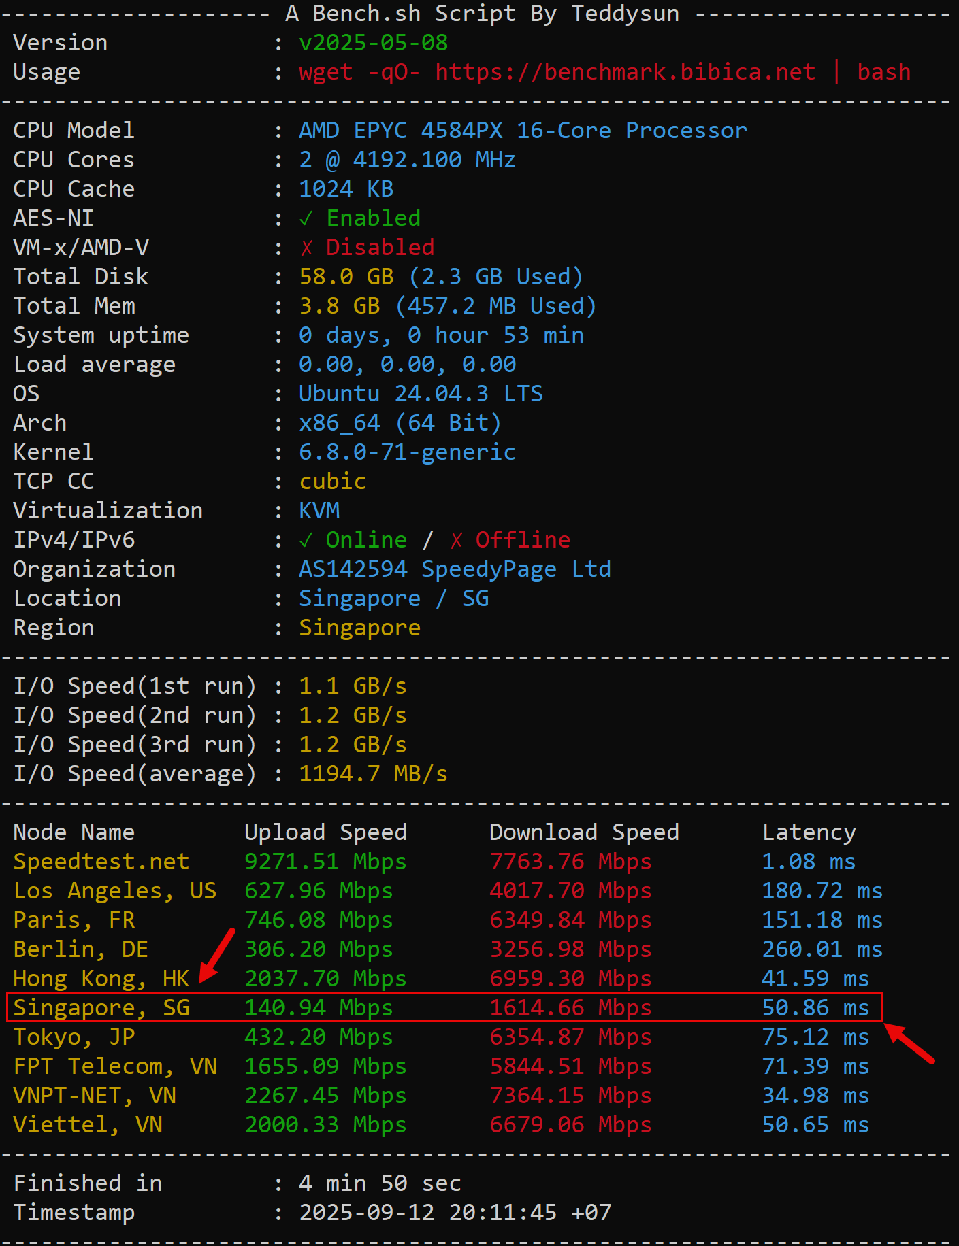Click the IPv6 Offline status

(509, 540)
